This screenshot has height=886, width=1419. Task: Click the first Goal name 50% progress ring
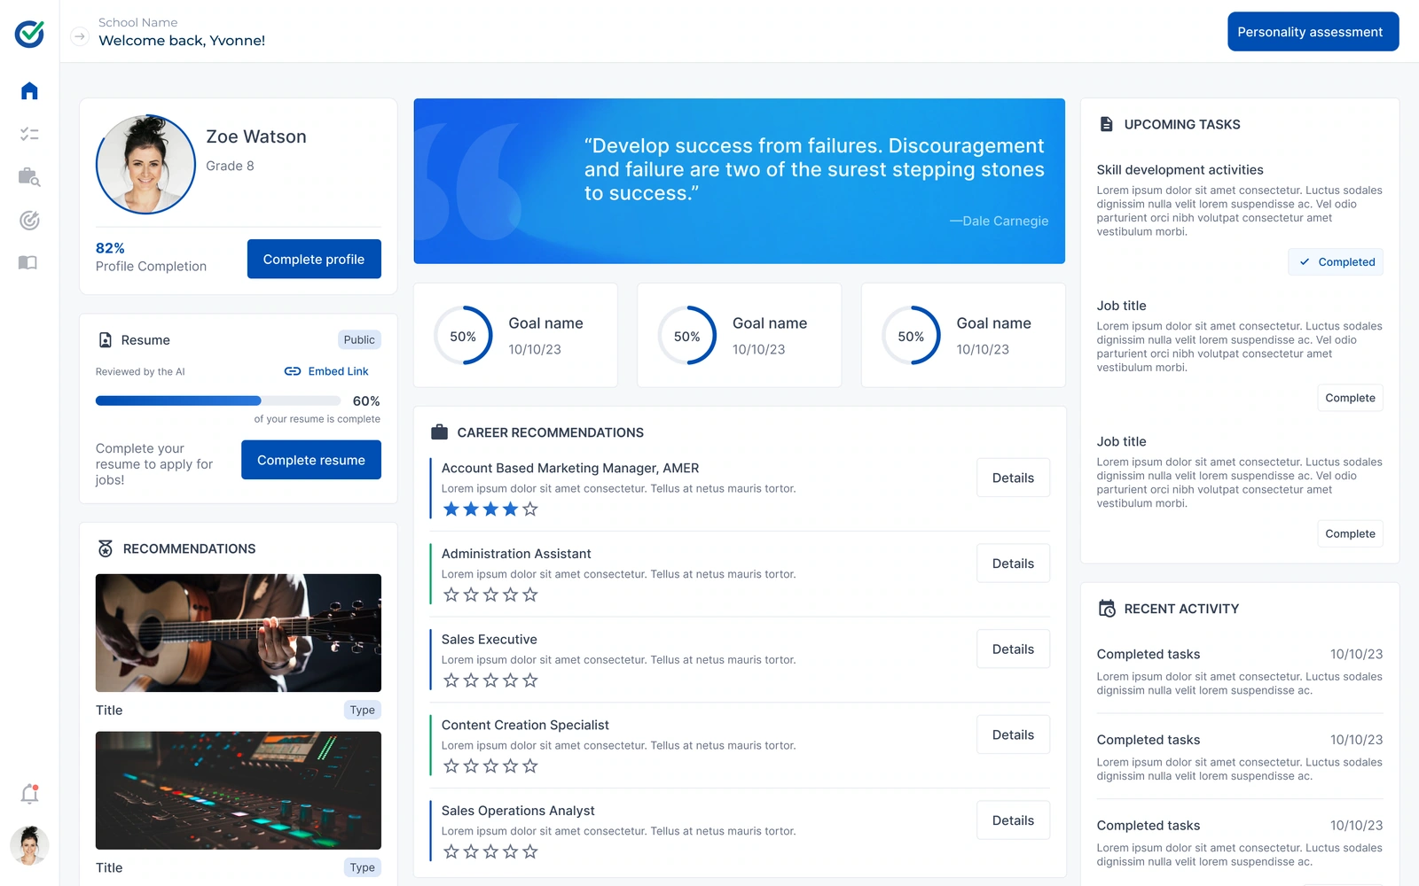tap(463, 336)
